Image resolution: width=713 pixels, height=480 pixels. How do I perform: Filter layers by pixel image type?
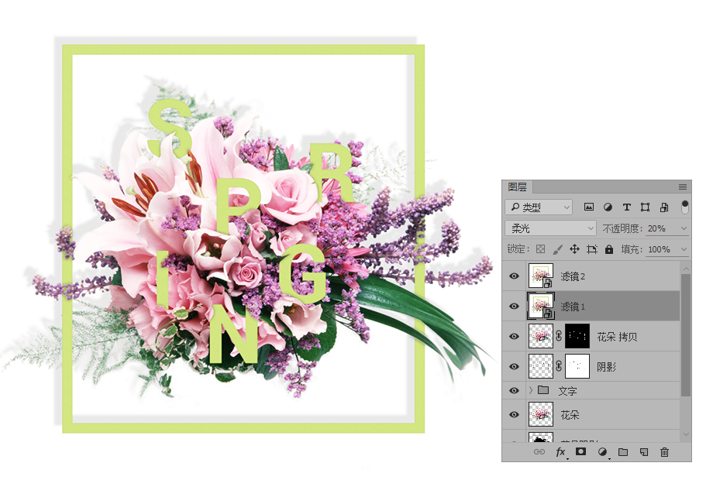[589, 207]
